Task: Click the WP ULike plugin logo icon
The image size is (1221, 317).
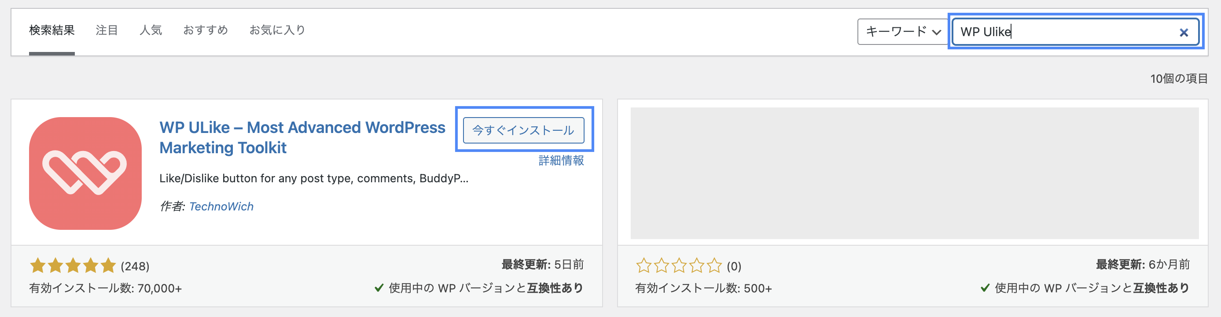Action: tap(85, 173)
